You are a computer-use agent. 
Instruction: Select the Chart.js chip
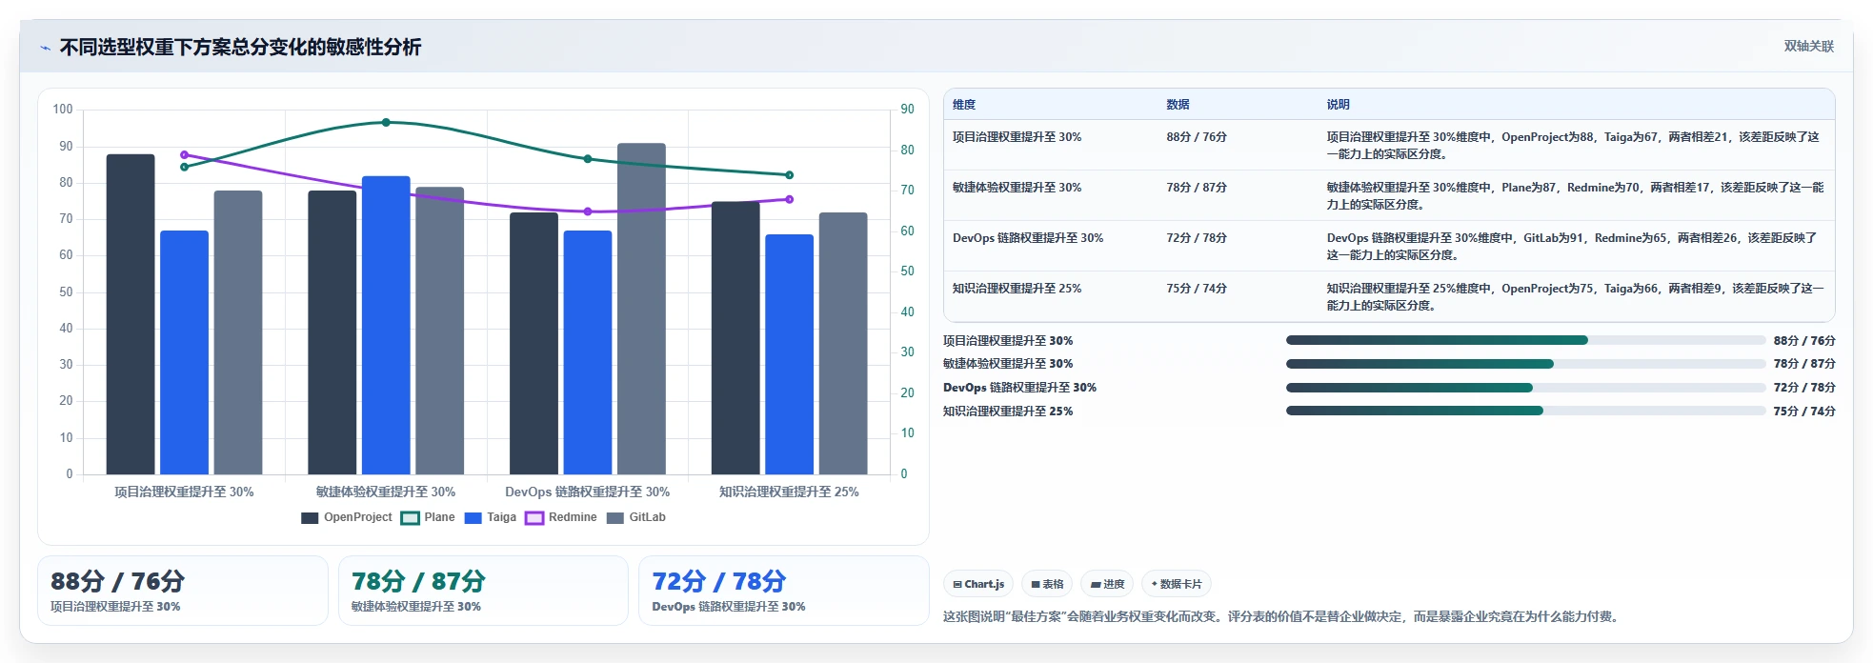[978, 584]
